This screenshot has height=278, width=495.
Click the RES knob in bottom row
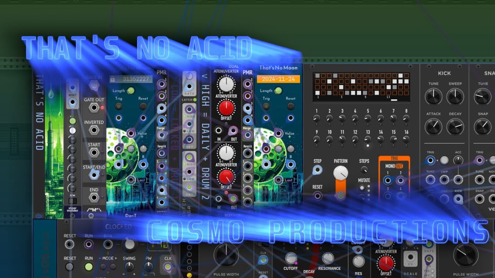coord(358,261)
